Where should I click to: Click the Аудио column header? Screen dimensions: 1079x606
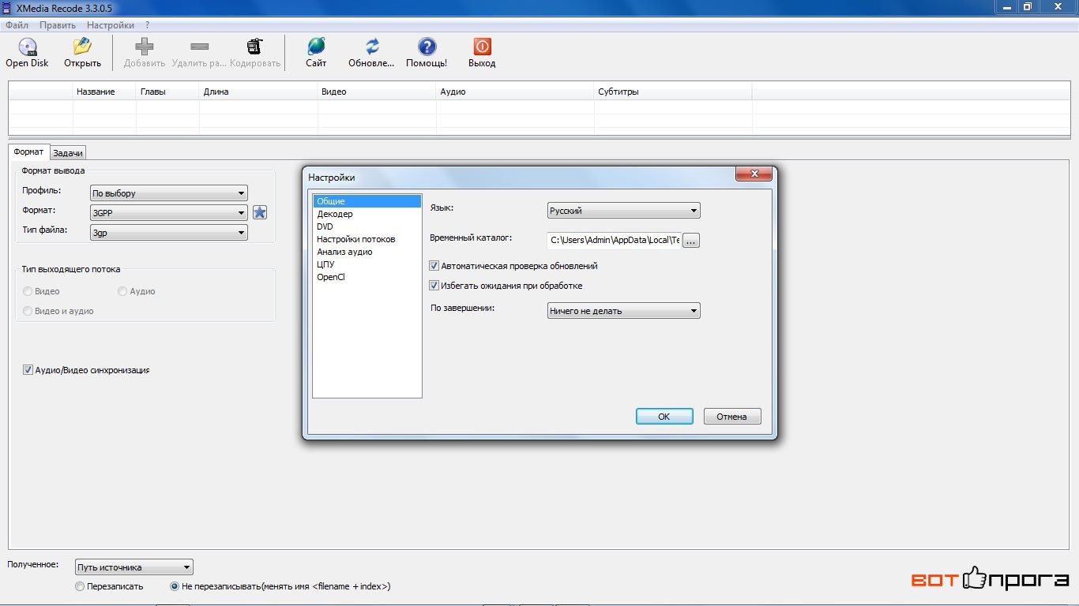[x=515, y=92]
